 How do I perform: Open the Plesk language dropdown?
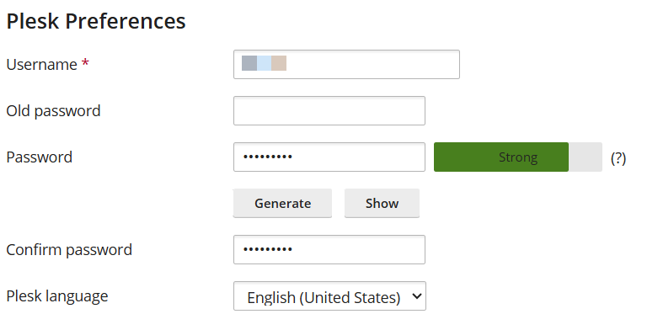[329, 296]
